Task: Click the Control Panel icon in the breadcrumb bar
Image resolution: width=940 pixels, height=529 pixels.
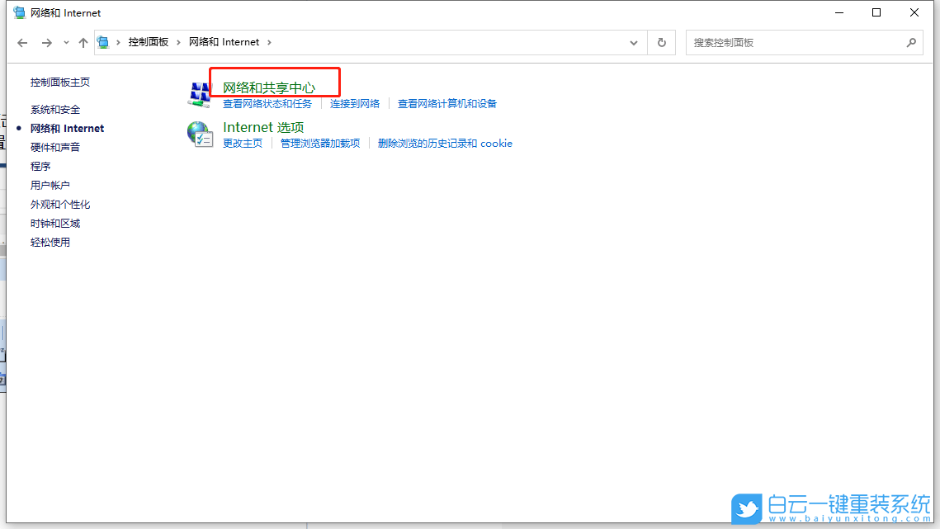Action: coord(102,41)
